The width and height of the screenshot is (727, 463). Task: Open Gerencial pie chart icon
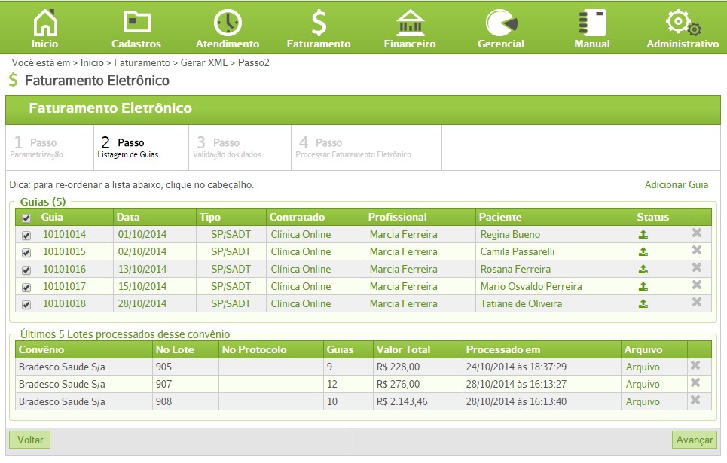(501, 23)
